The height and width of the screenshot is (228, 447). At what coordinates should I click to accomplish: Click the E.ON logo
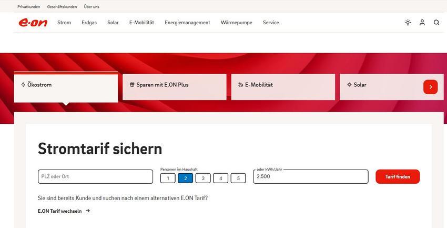pyautogui.click(x=33, y=23)
